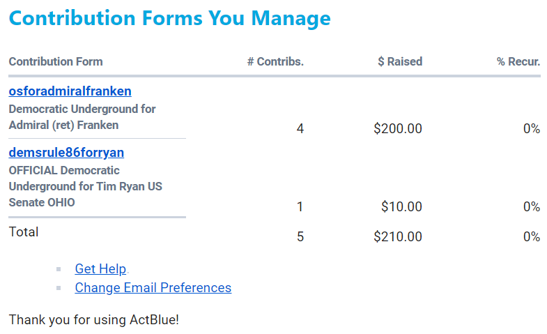
Task: Click the $ Raised column header
Action: [x=400, y=61]
